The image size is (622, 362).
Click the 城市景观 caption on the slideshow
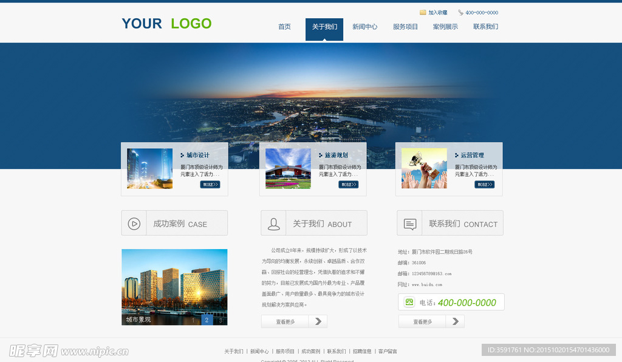pyautogui.click(x=138, y=319)
